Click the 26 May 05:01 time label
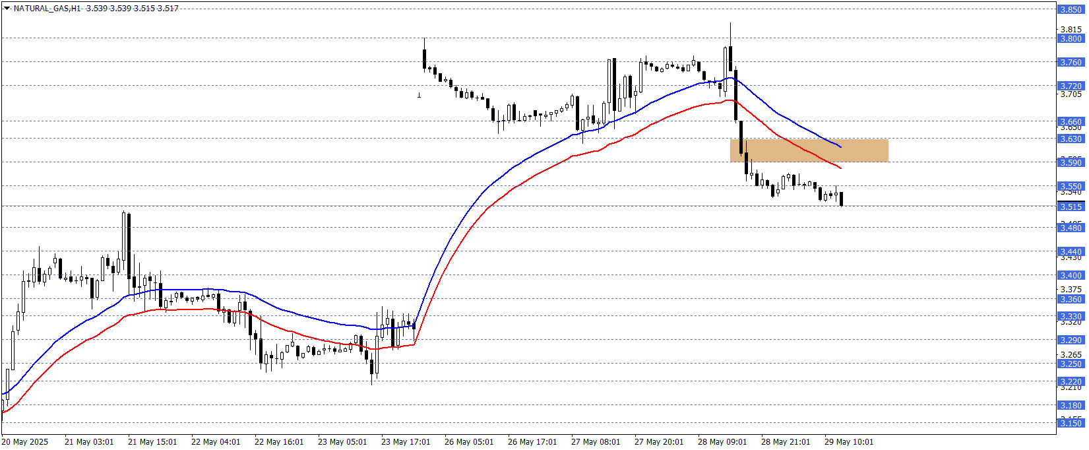Viewport: 1089px width, 450px height. (x=469, y=442)
